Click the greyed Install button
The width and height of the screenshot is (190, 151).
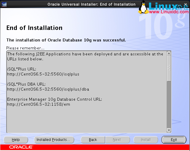(146, 140)
